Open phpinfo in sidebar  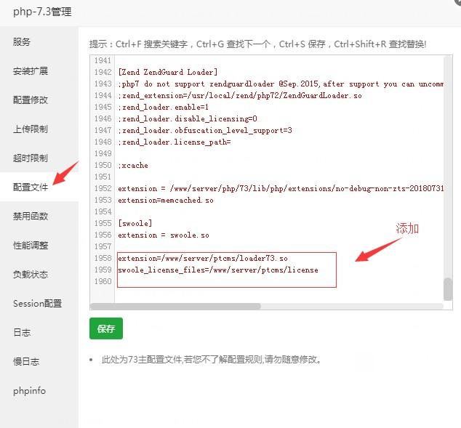(29, 391)
